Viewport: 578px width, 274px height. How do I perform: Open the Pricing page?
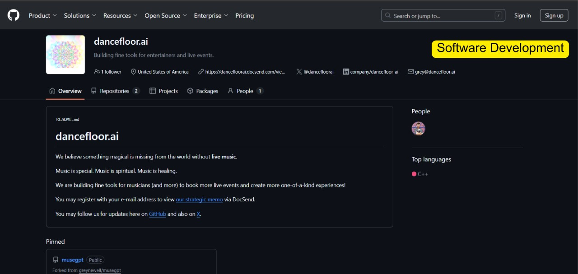coord(244,15)
